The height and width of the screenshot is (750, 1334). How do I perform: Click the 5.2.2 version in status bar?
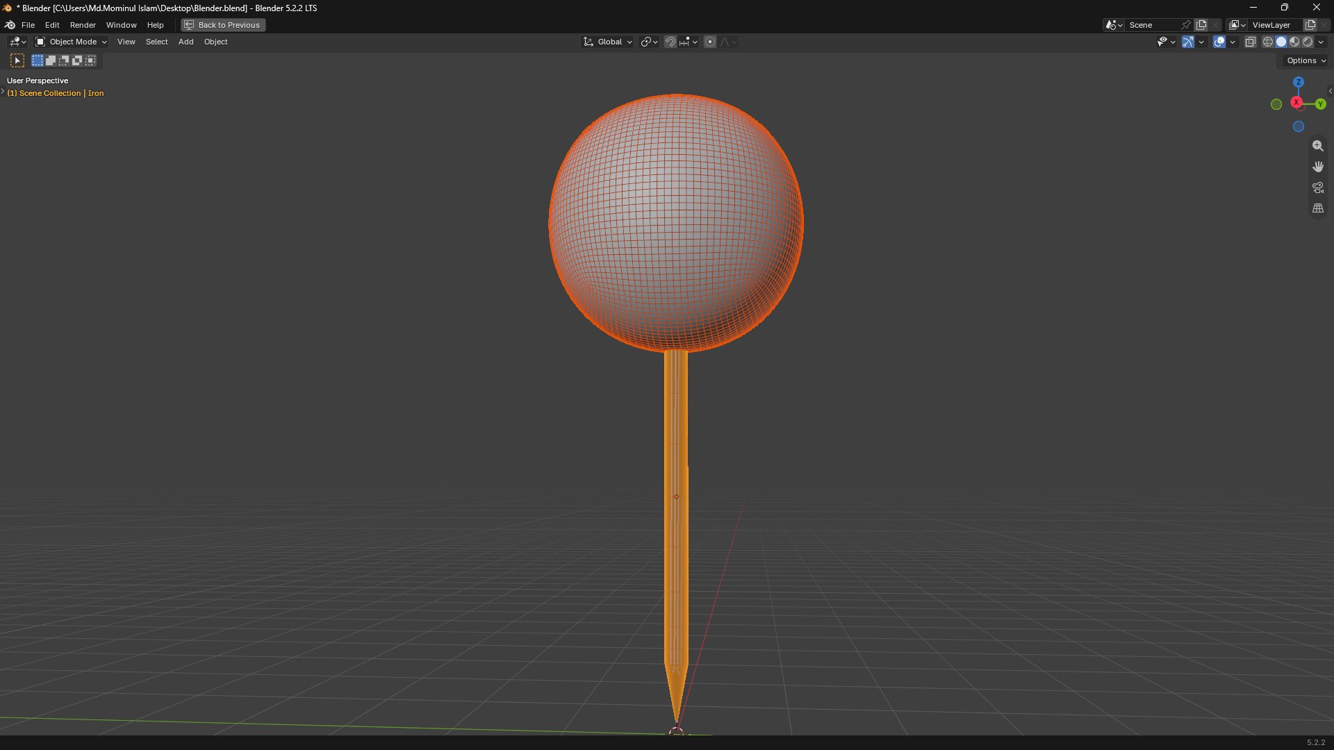tap(1316, 742)
